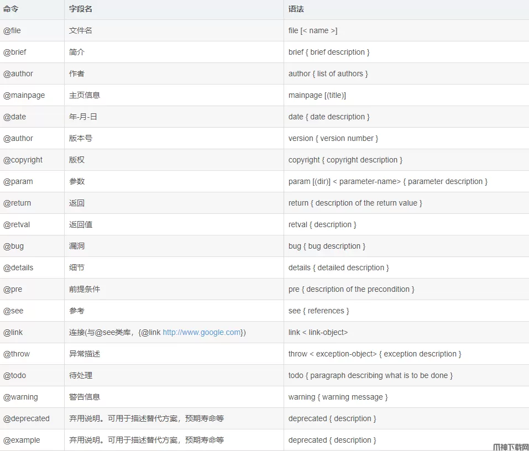Select the 版本号 field name cell

tap(81, 138)
